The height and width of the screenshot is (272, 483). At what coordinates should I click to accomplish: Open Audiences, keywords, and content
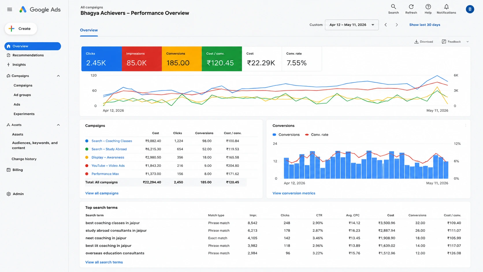(35, 145)
